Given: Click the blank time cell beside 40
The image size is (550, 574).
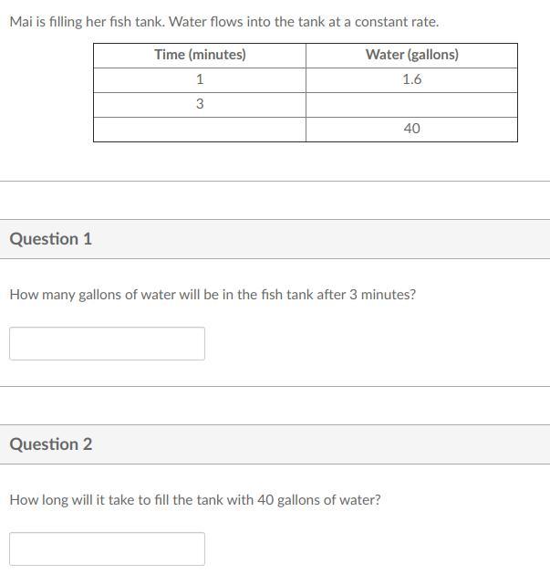Looking at the screenshot, I should 200,129.
